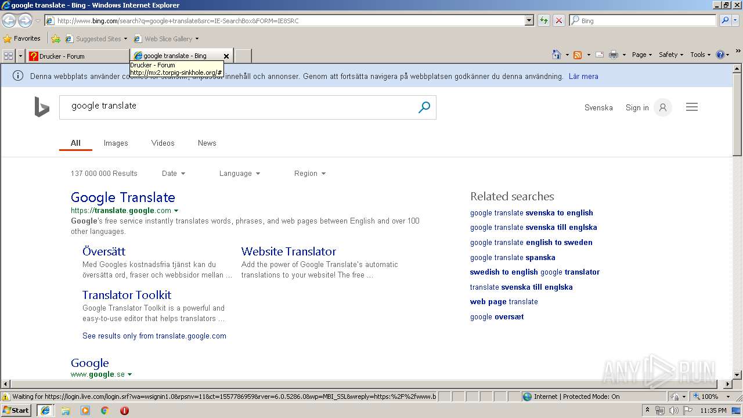Click the RSS feeds icon
Viewport: 743px width, 418px height.
click(578, 55)
